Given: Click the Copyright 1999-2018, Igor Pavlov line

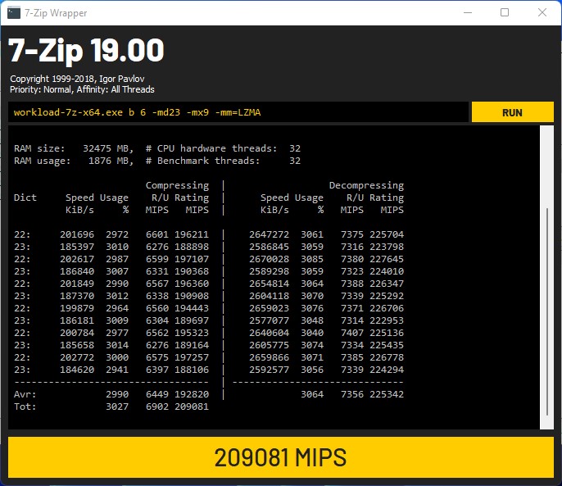Looking at the screenshot, I should pyautogui.click(x=77, y=79).
